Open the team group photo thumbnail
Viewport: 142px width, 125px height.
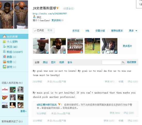point(75,46)
